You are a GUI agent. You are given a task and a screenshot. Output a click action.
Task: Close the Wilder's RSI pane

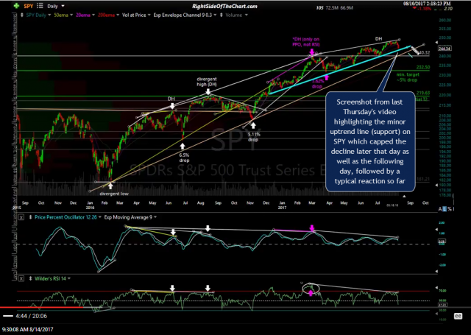coord(21,278)
